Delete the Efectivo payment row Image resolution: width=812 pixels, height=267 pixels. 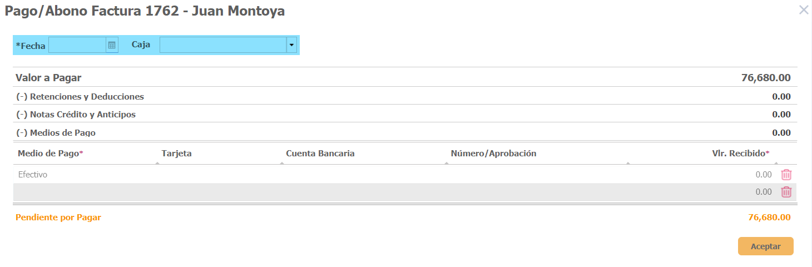pos(786,175)
